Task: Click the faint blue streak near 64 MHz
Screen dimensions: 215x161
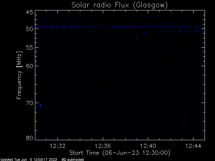Action: [108, 81]
